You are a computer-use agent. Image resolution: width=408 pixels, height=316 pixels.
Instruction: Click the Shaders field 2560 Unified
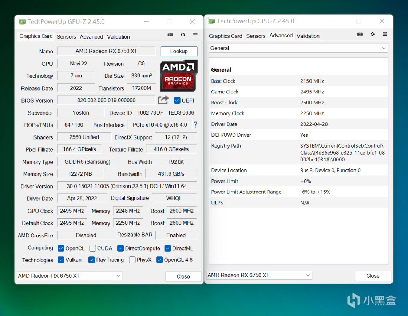click(x=84, y=137)
